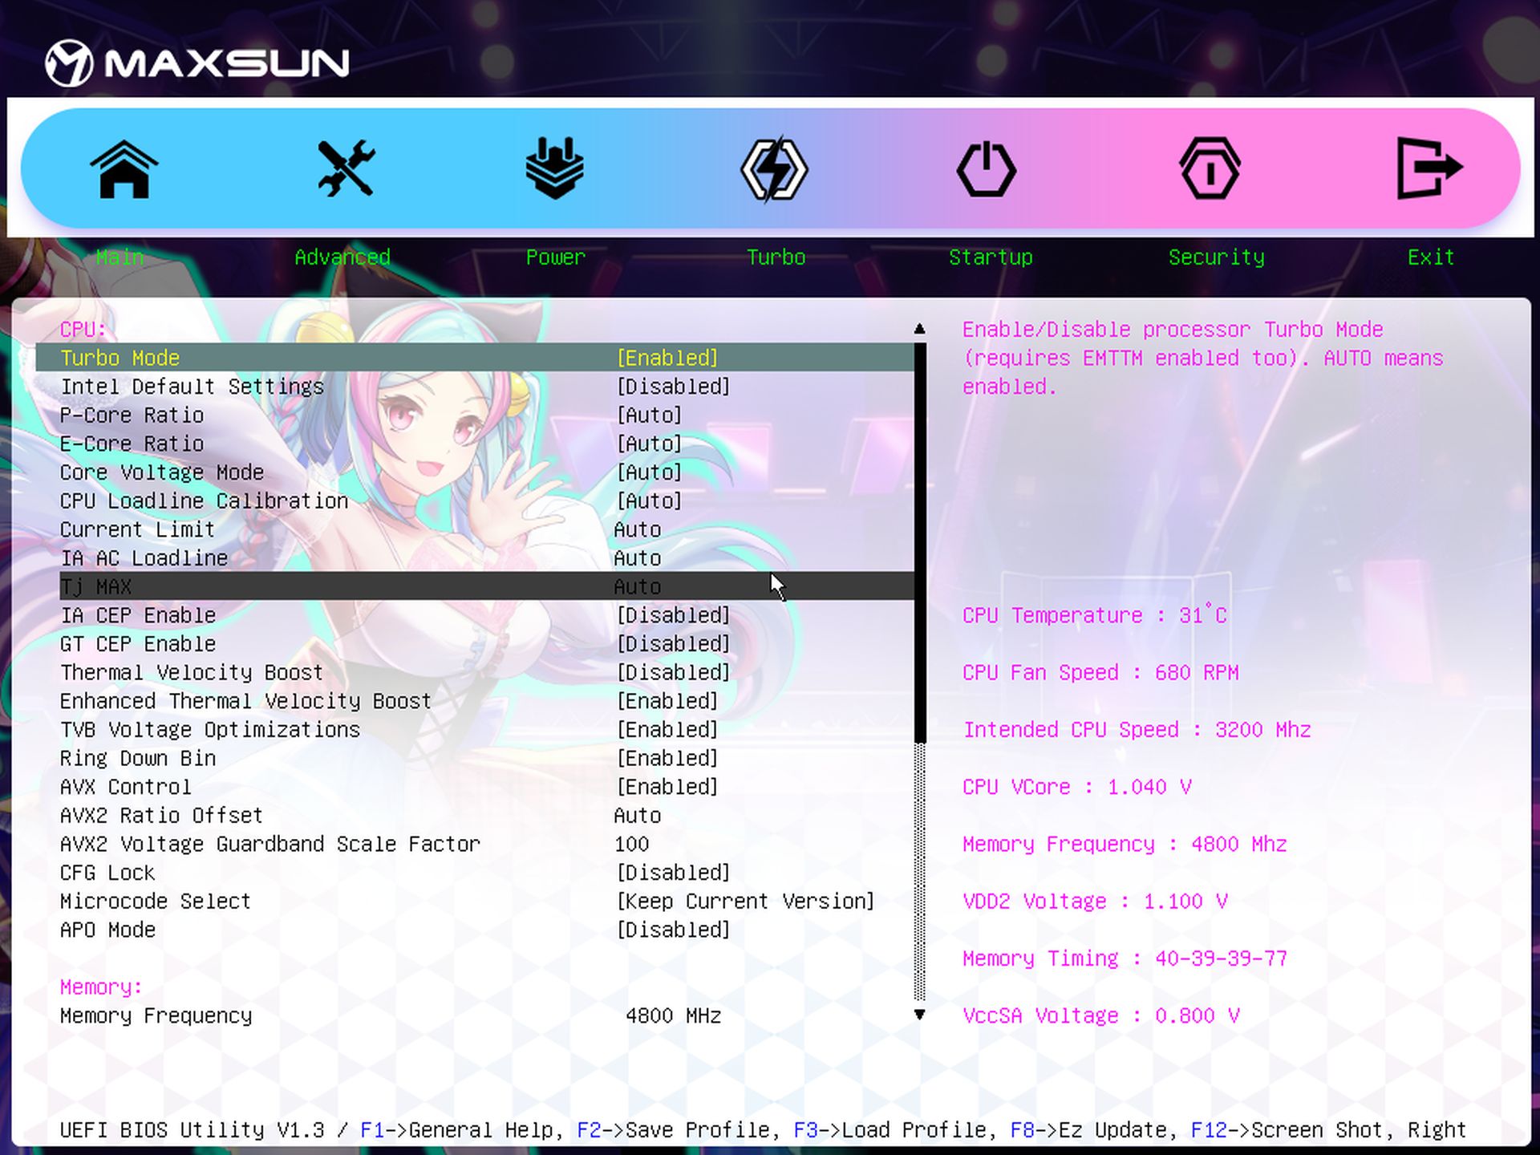Toggle Thermal Velocity Boost value

click(673, 672)
